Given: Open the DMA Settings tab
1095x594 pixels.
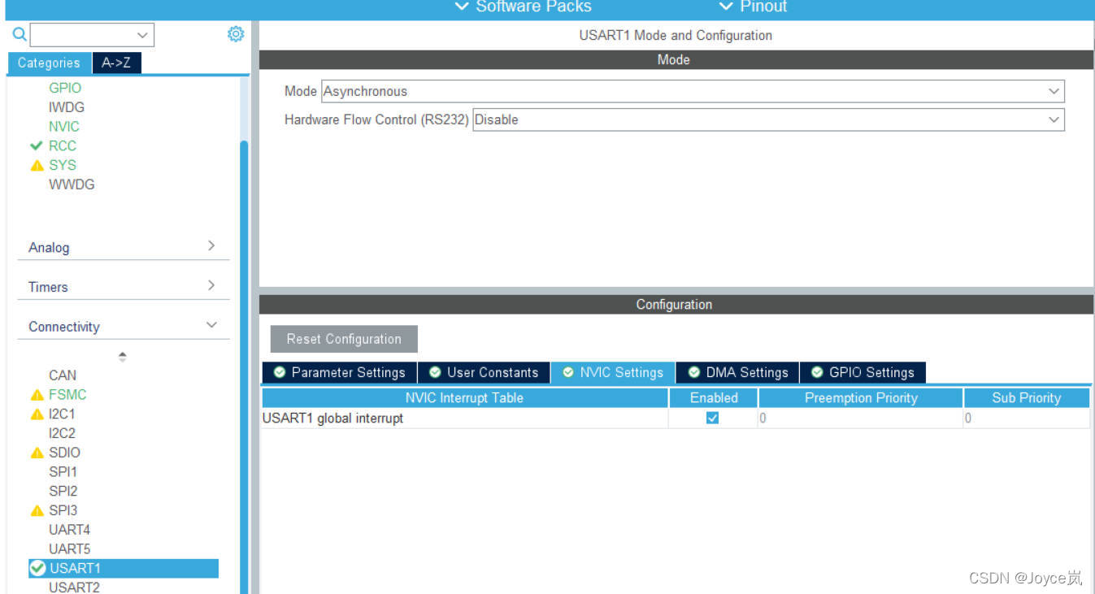Looking at the screenshot, I should tap(737, 372).
